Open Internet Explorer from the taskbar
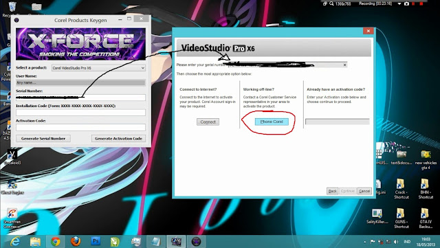The height and width of the screenshot is (248, 440). tap(14, 241)
